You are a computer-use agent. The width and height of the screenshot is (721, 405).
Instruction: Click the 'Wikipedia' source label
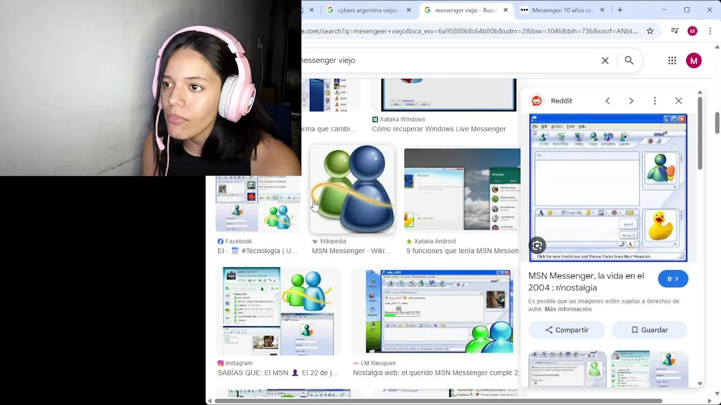click(333, 241)
